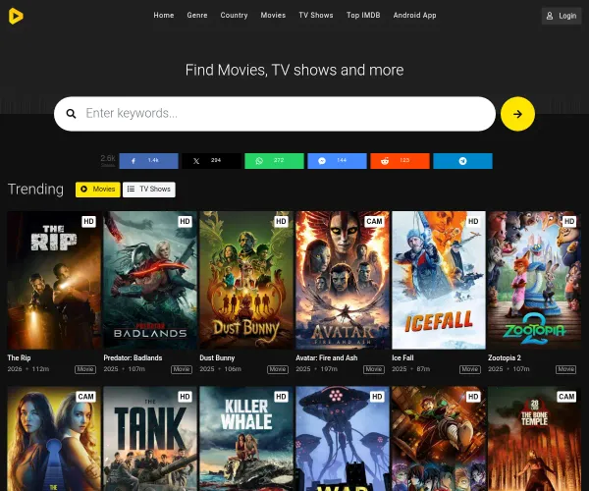Share on X (Twitter) button
Image resolution: width=589 pixels, height=491 pixels.
[211, 161]
